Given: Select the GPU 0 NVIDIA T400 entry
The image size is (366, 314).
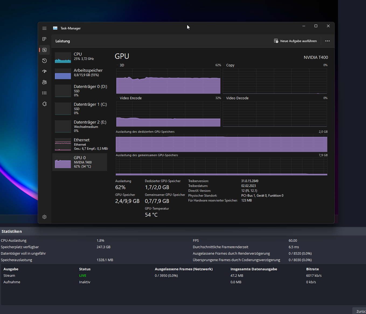Looking at the screenshot, I should coord(80,162).
